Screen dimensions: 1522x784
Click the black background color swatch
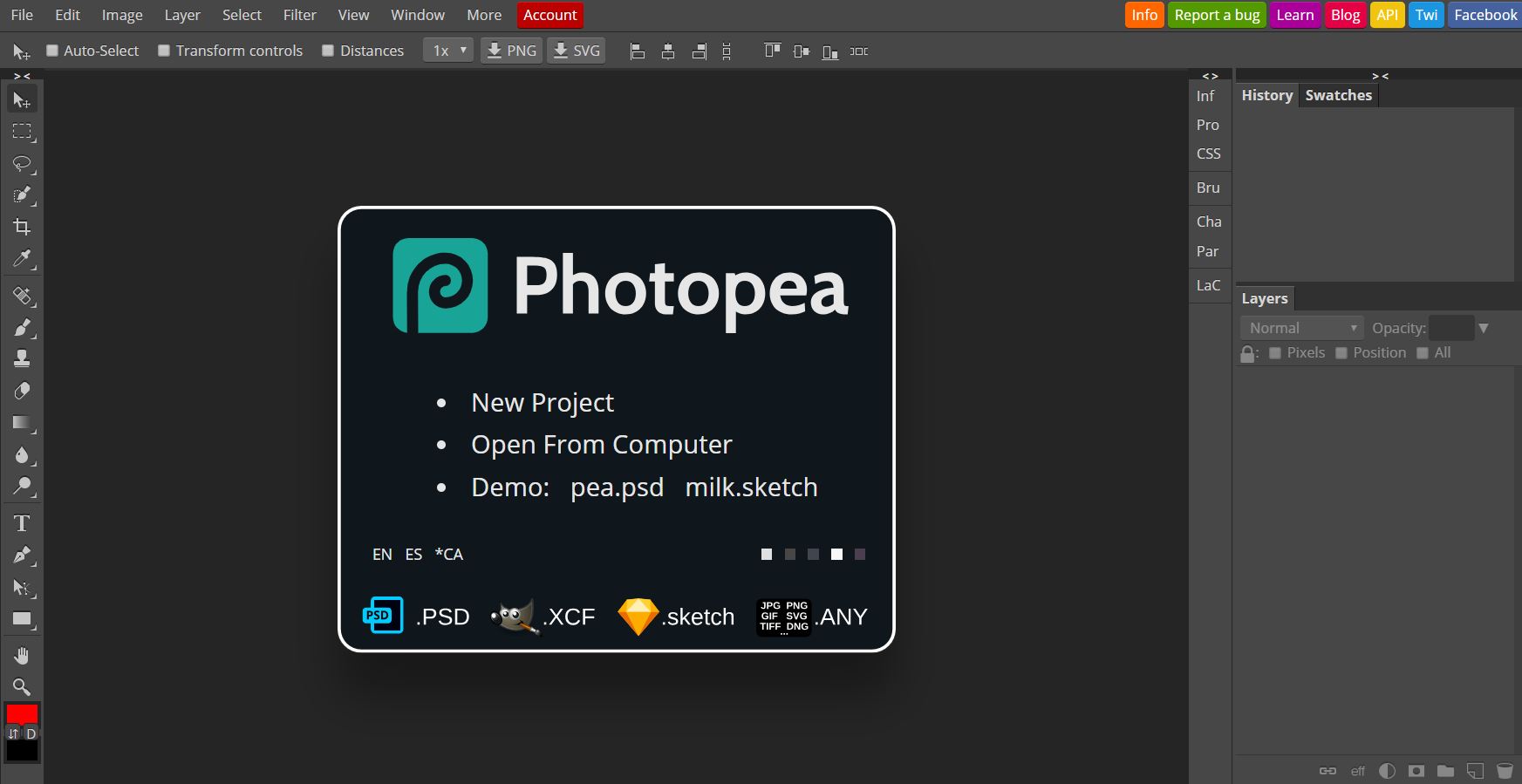22,751
